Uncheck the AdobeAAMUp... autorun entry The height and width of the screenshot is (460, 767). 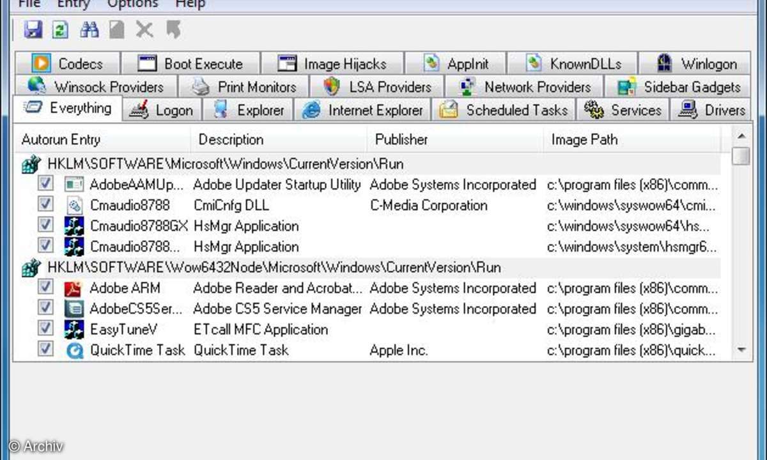(x=45, y=185)
